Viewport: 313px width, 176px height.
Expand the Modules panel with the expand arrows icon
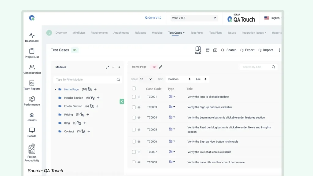(107, 67)
